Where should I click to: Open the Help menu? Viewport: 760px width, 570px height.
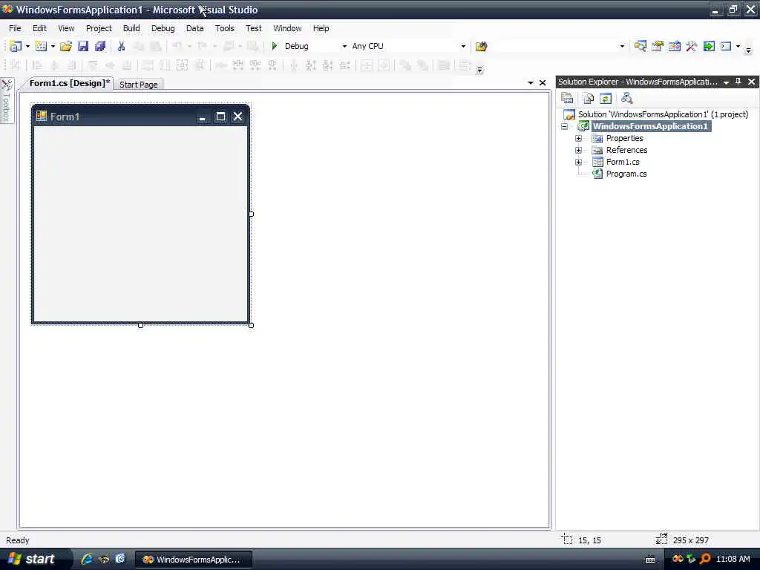click(321, 28)
